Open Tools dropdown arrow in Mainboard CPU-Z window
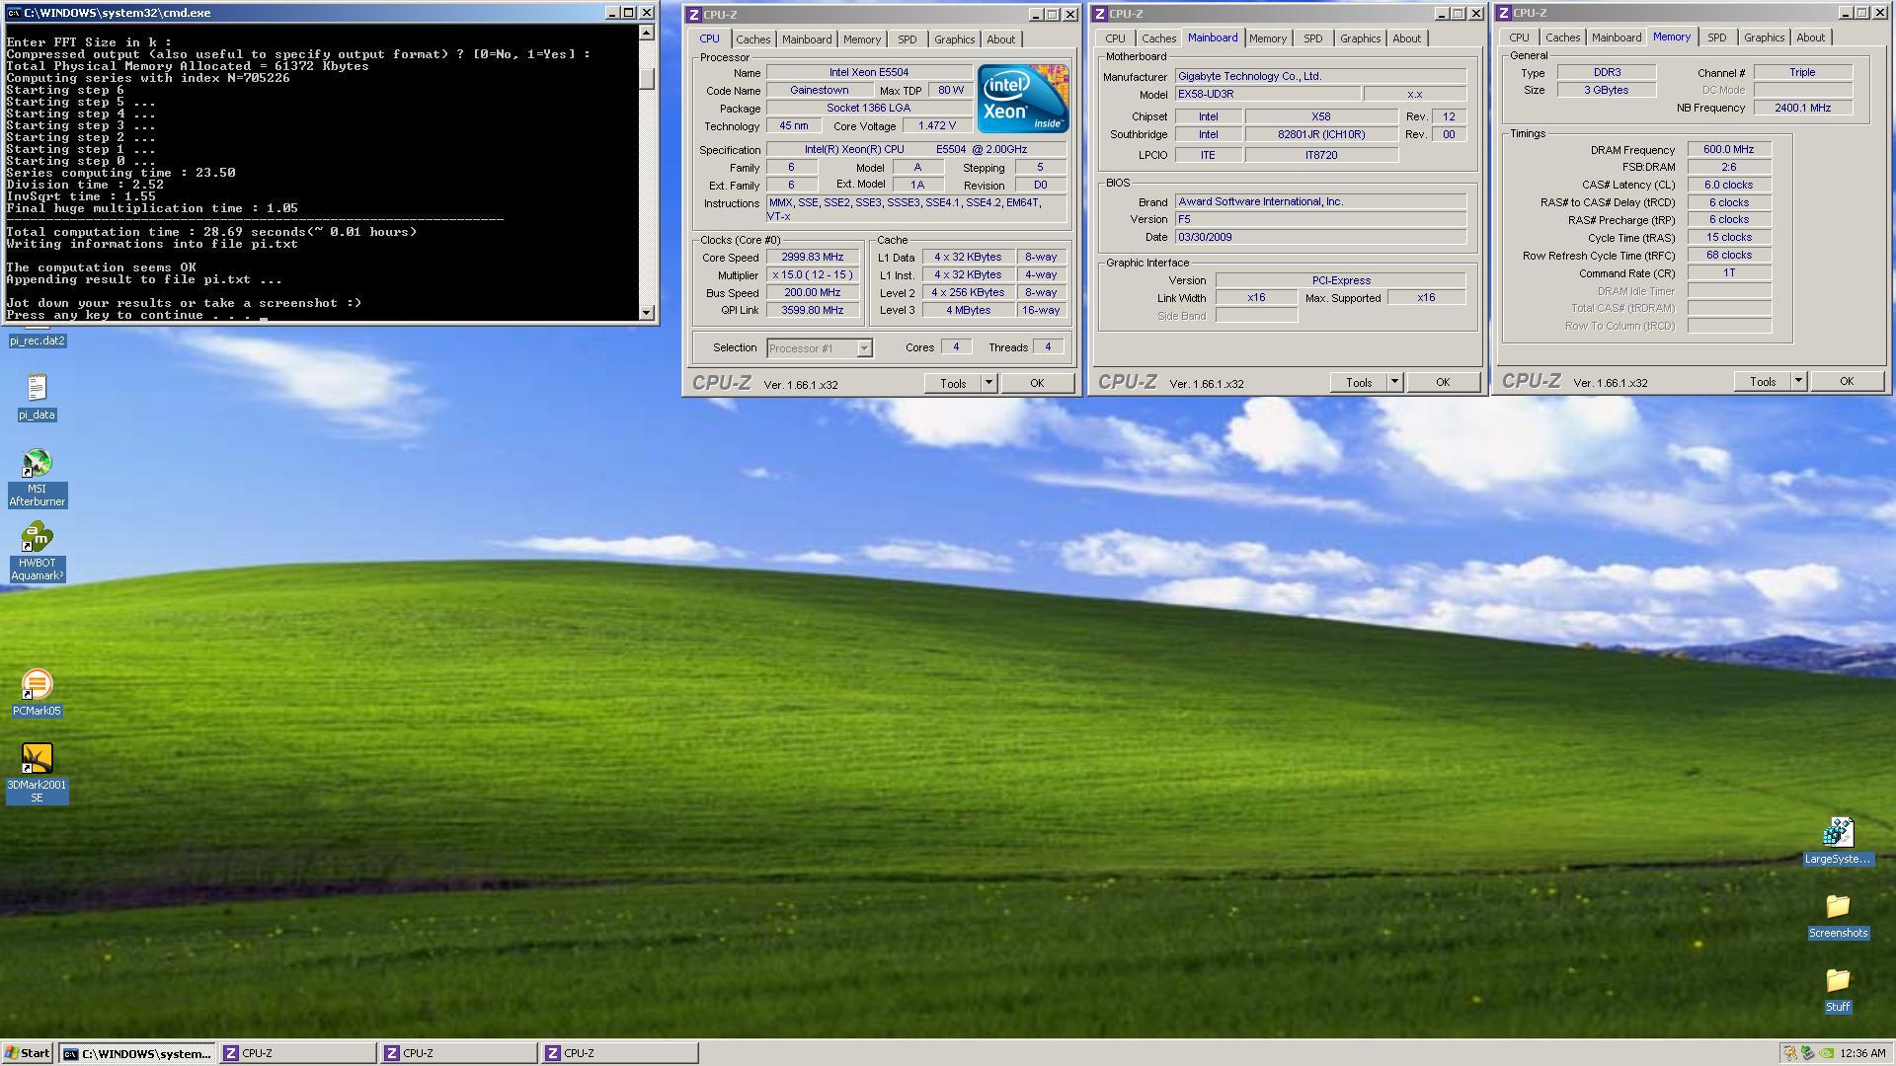1896x1066 pixels. 1394,382
